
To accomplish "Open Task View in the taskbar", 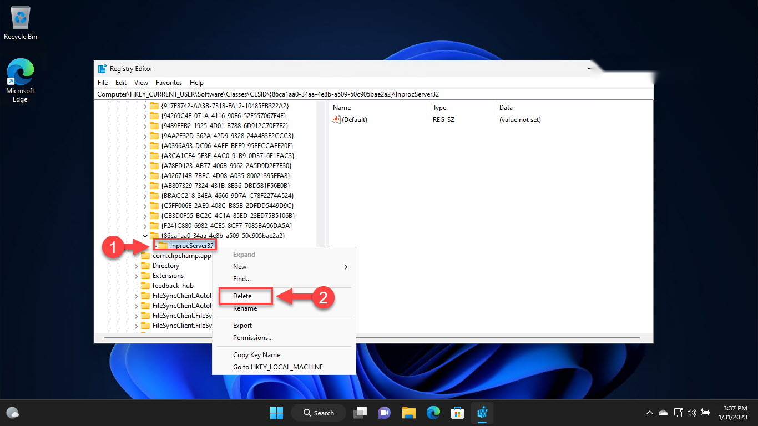I will [x=361, y=413].
